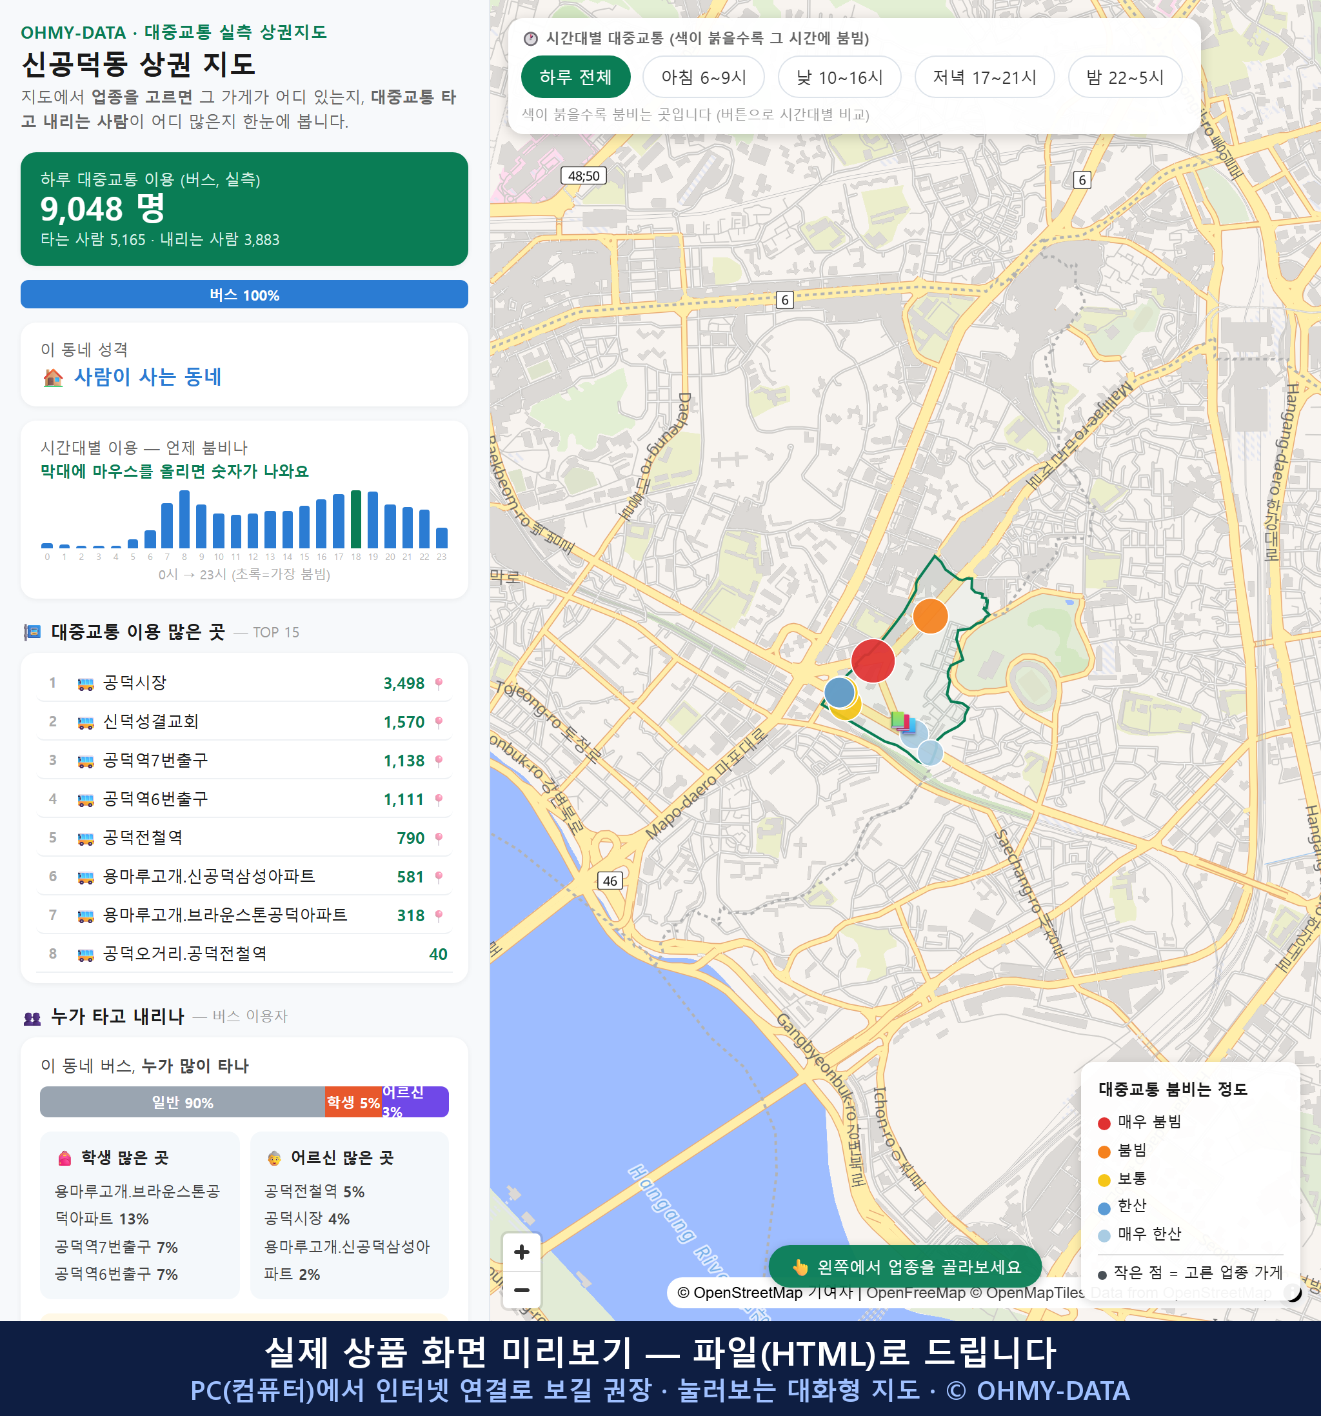
Task: Click the 학생 5% rider segment
Action: point(353,1102)
